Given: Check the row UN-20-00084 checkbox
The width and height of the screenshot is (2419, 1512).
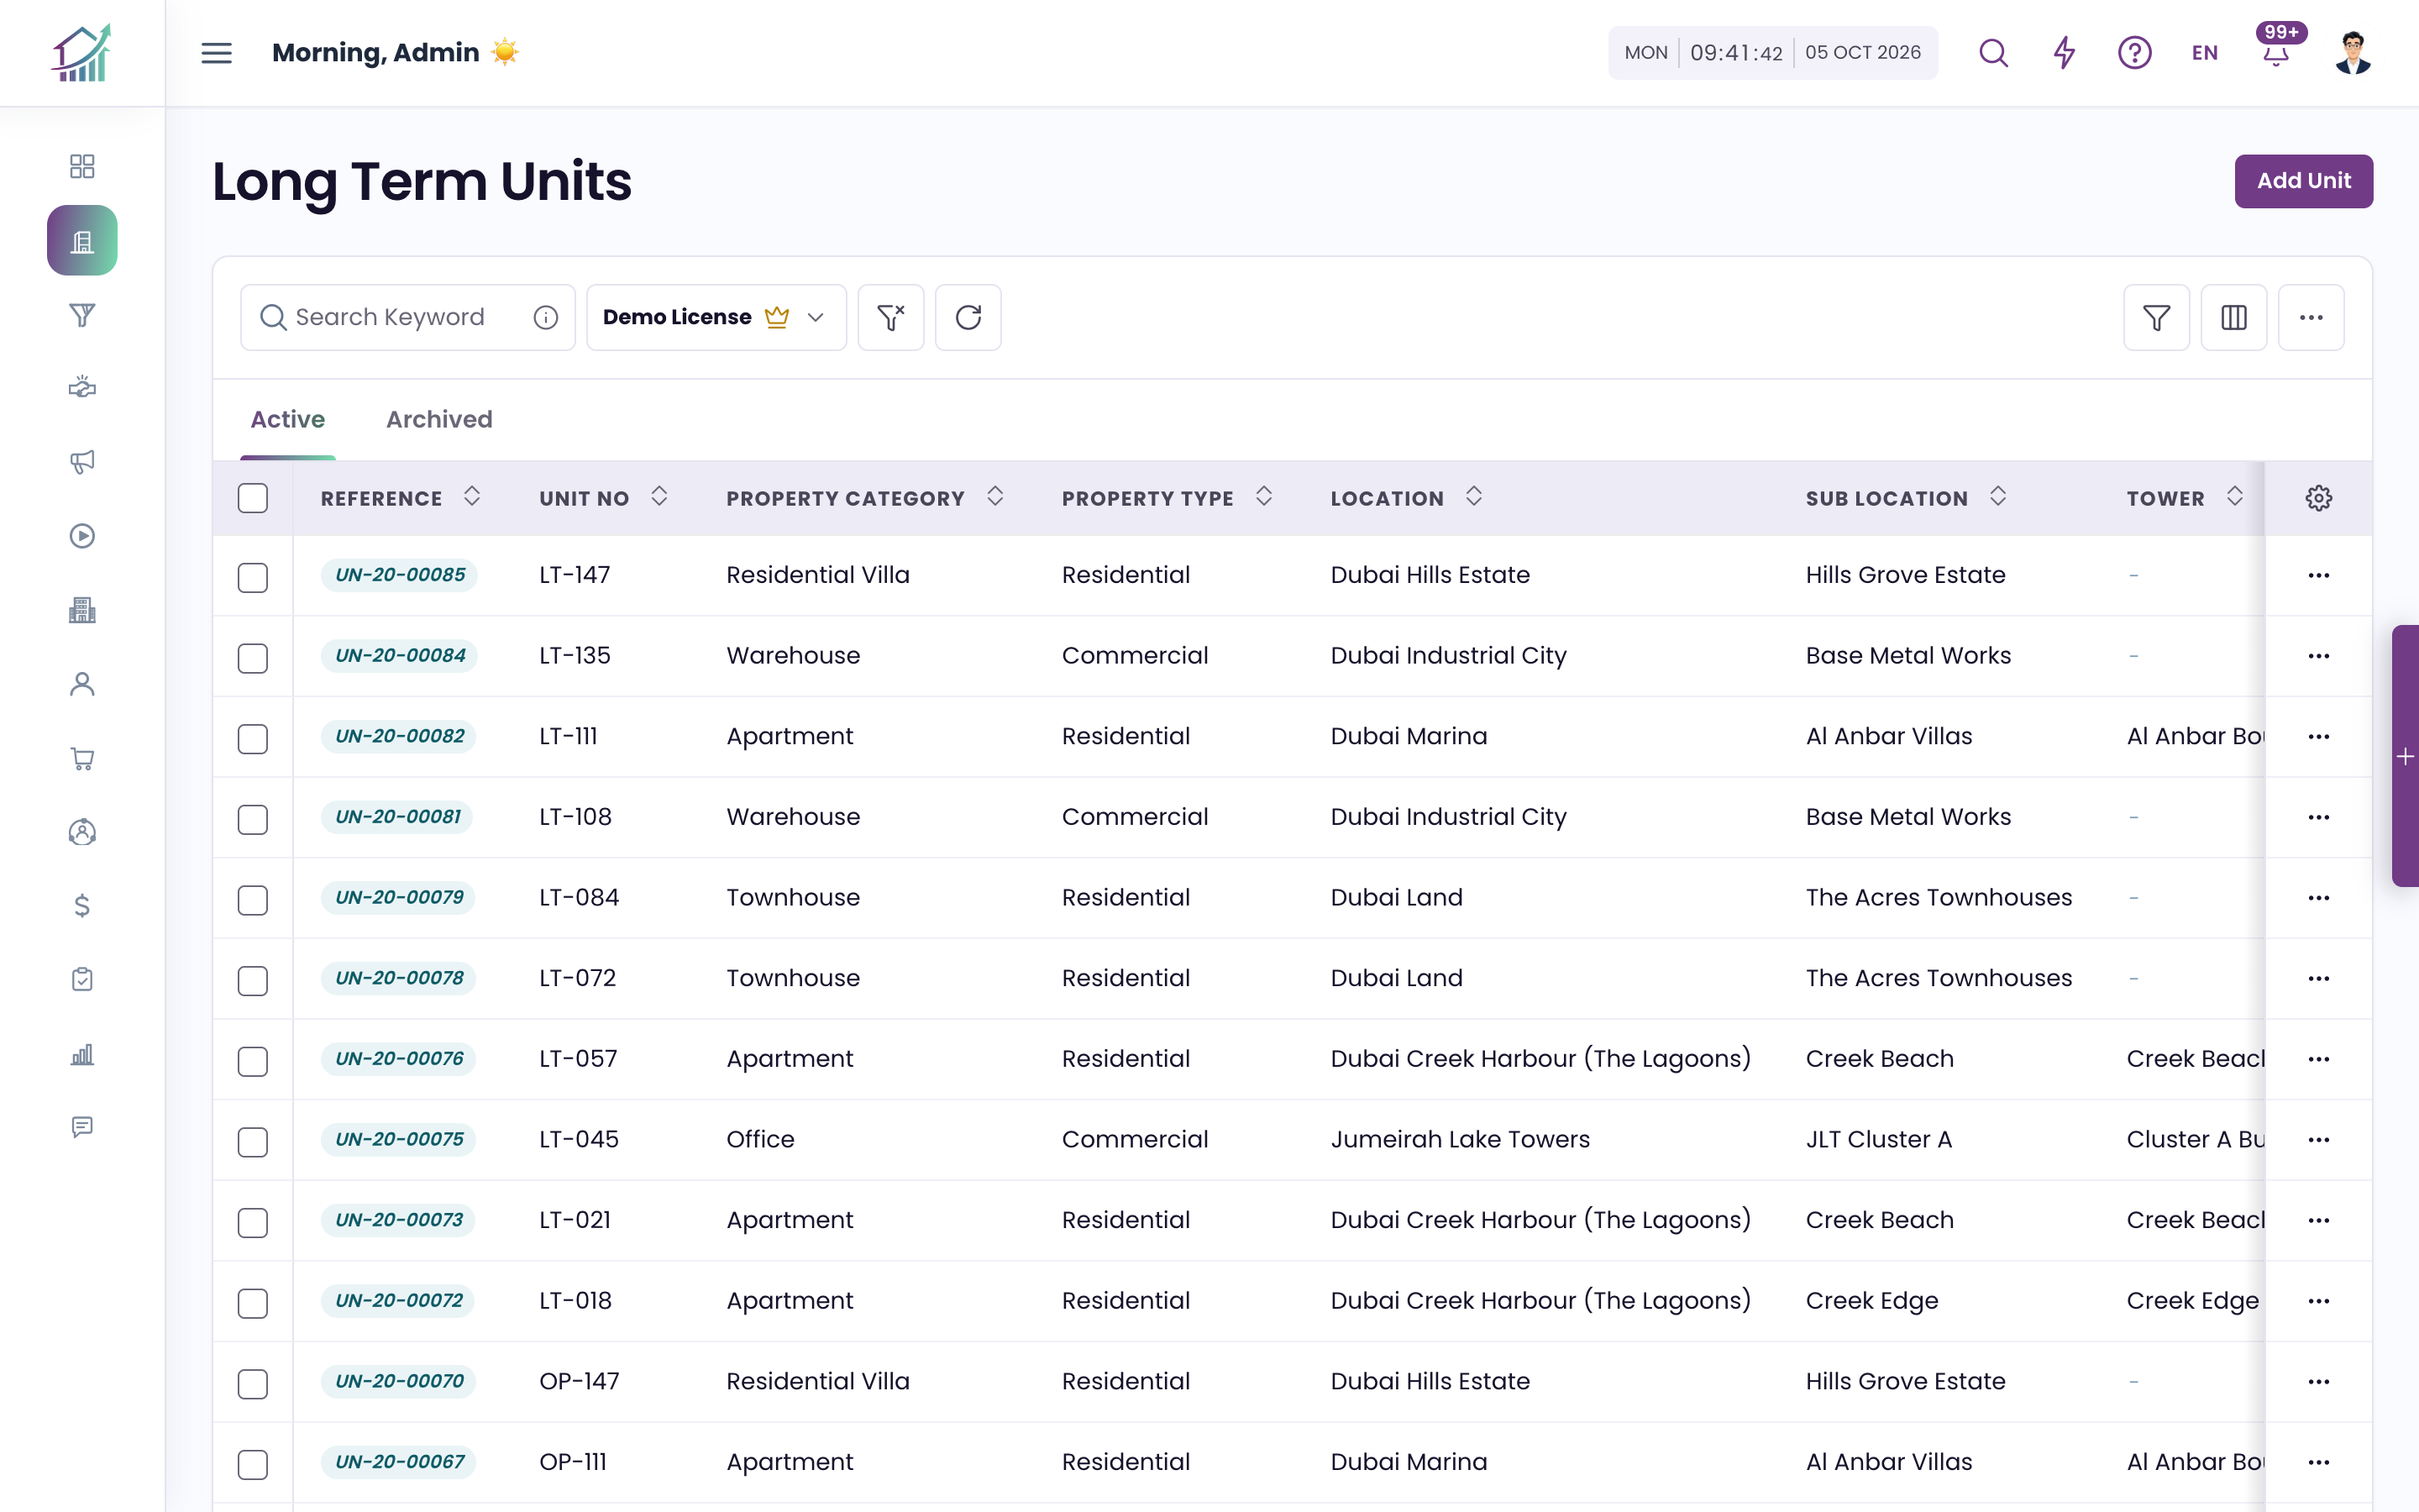Looking at the screenshot, I should click(253, 659).
